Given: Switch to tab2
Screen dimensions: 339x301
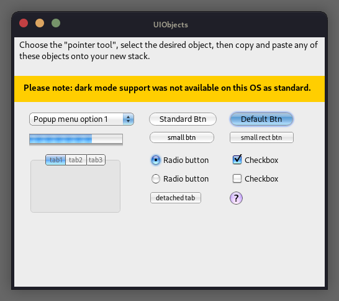Looking at the screenshot, I should click(x=76, y=160).
